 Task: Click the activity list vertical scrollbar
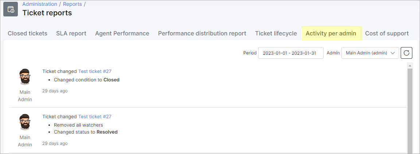tap(410, 110)
